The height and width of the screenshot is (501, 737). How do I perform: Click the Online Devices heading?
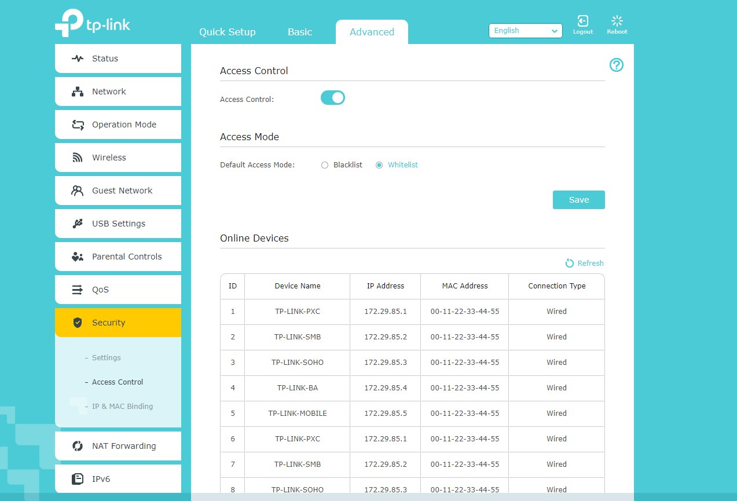[x=254, y=238]
